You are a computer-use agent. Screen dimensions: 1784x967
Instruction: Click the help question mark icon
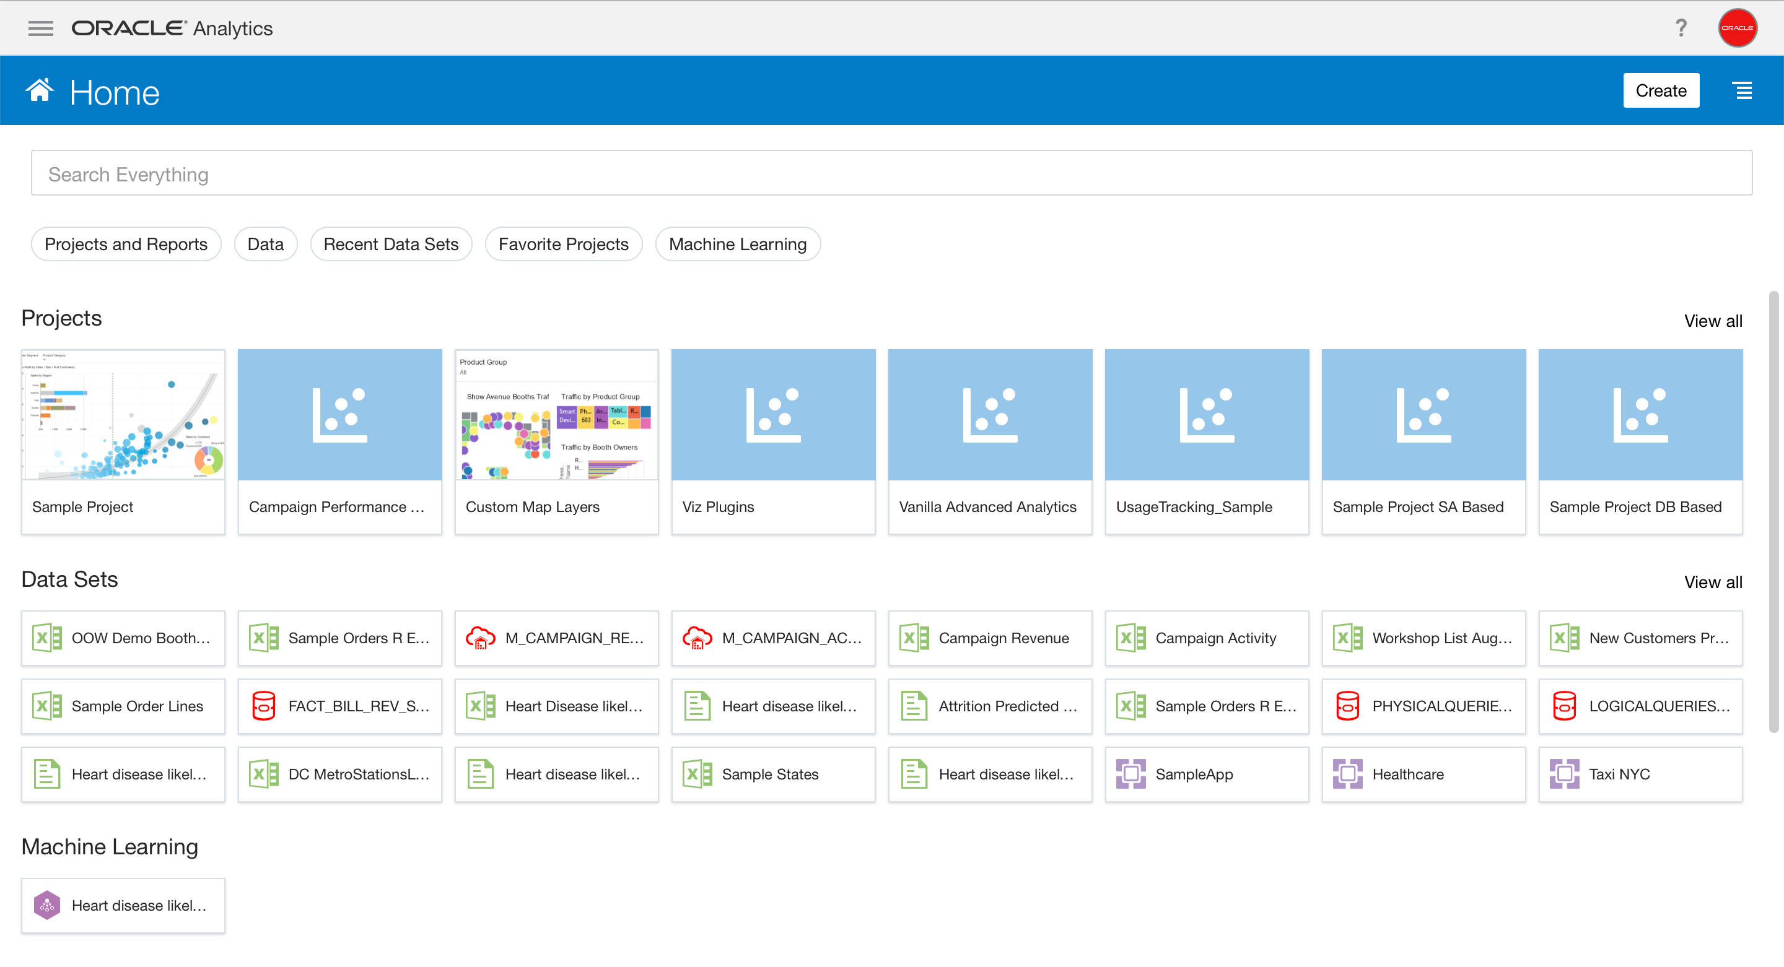1681,28
